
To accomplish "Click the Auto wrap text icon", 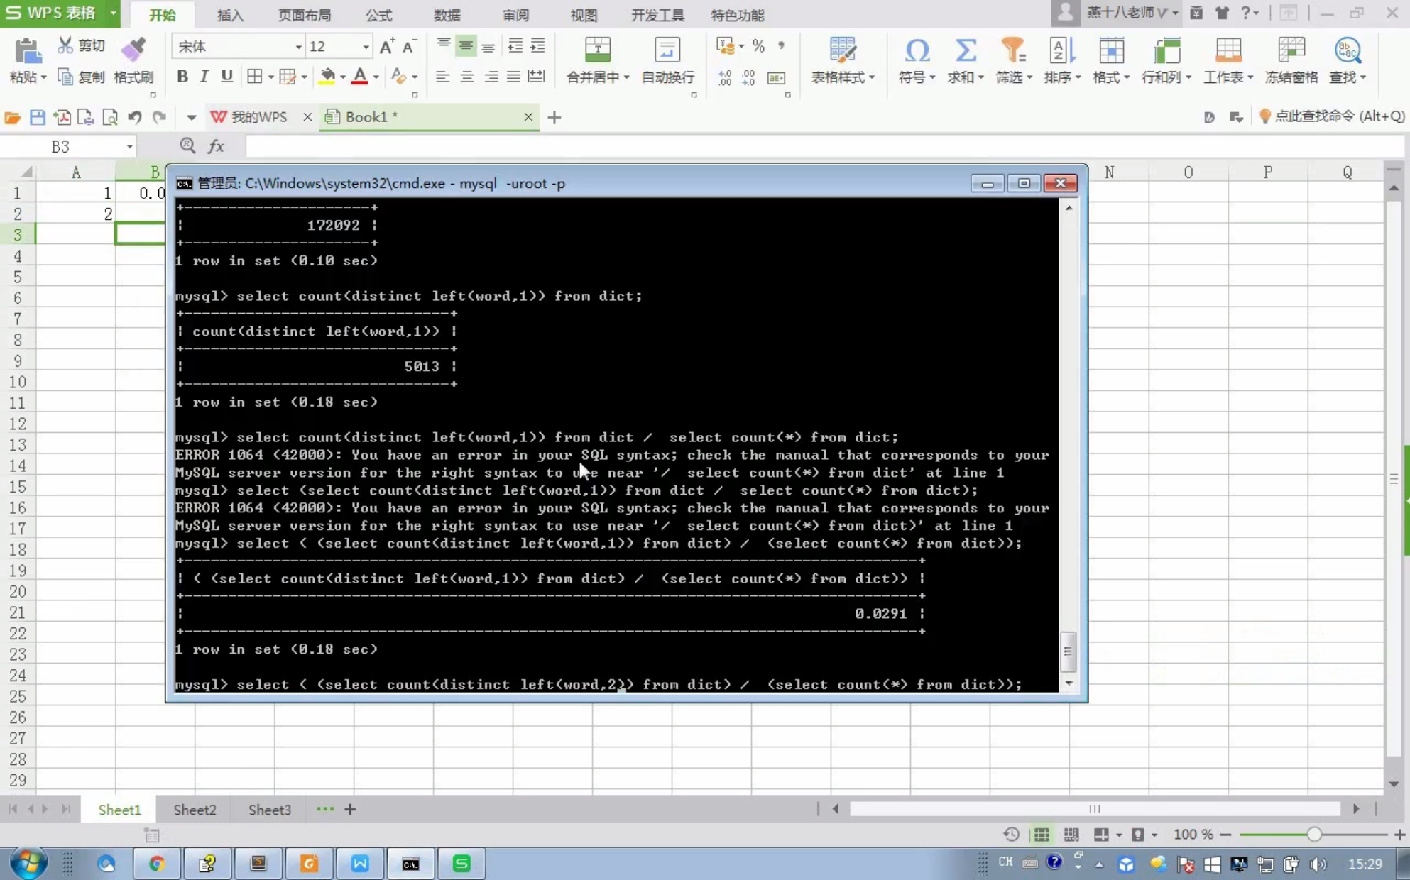I will click(x=667, y=50).
